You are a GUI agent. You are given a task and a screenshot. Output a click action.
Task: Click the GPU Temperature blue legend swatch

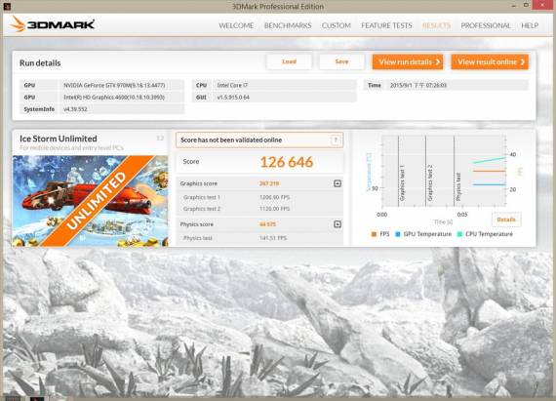[398, 234]
